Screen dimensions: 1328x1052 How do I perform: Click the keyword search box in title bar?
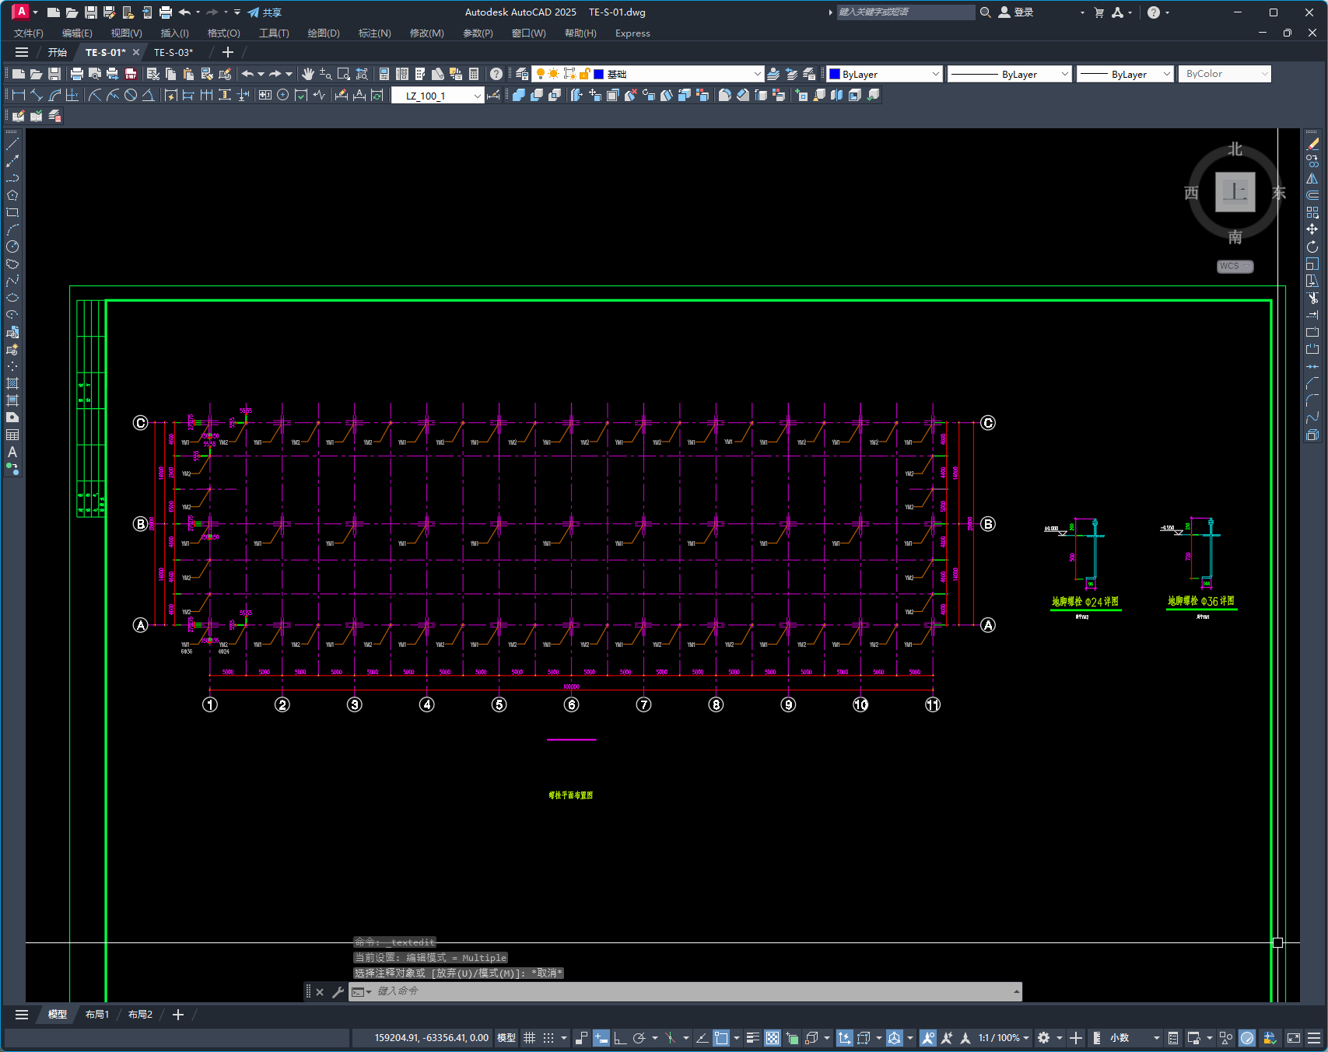906,12
